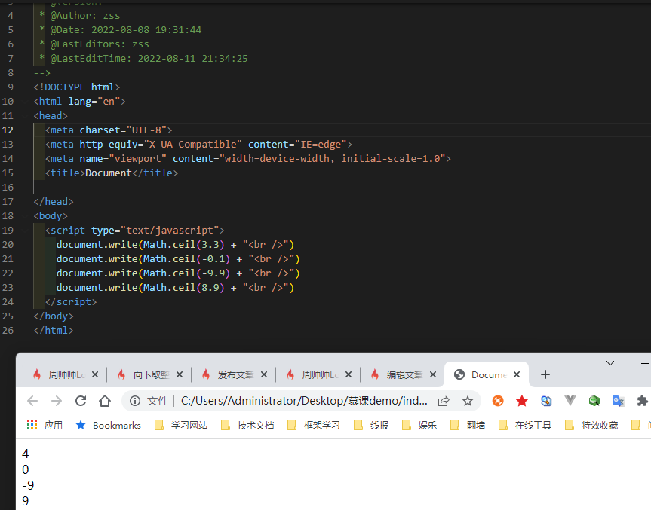Open the green magnifier extension icon
The width and height of the screenshot is (651, 510).
click(594, 401)
